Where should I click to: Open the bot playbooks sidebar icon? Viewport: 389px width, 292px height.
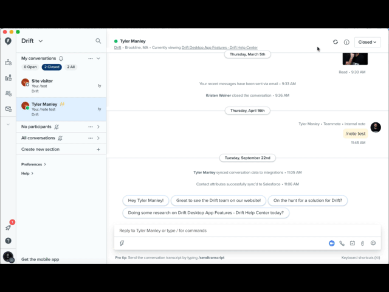click(8, 62)
